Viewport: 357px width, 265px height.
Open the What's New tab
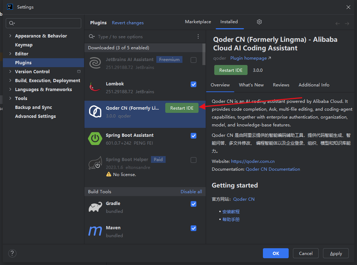(x=251, y=85)
